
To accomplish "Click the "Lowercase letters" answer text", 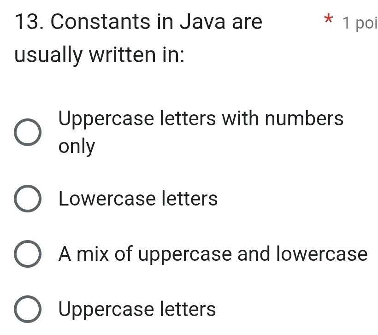I will [138, 199].
